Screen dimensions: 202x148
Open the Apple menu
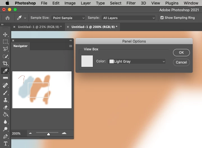tap(8, 3)
